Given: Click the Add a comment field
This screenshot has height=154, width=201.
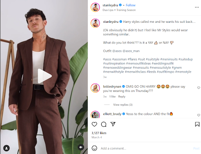Looking at the screenshot, I should click(x=146, y=148).
